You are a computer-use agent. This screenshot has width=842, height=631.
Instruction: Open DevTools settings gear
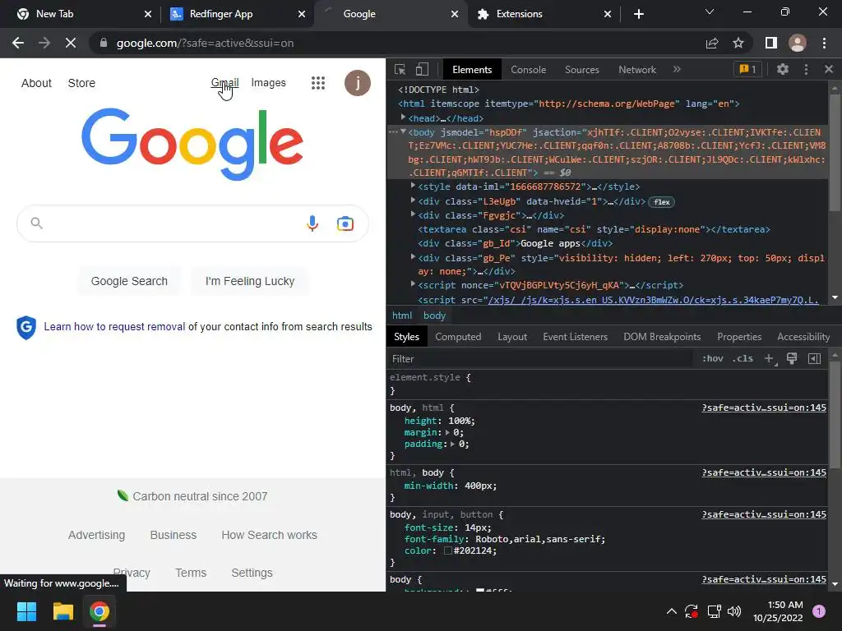coord(783,69)
